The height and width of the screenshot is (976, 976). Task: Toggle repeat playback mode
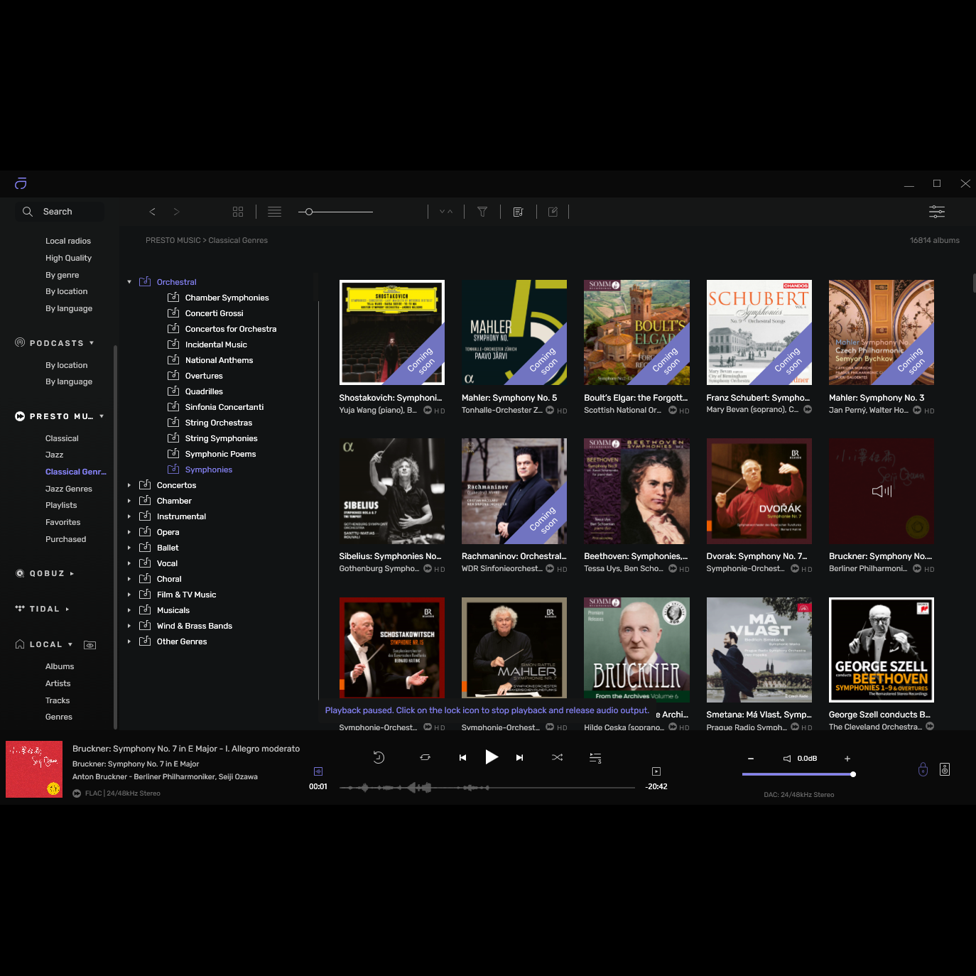425,758
